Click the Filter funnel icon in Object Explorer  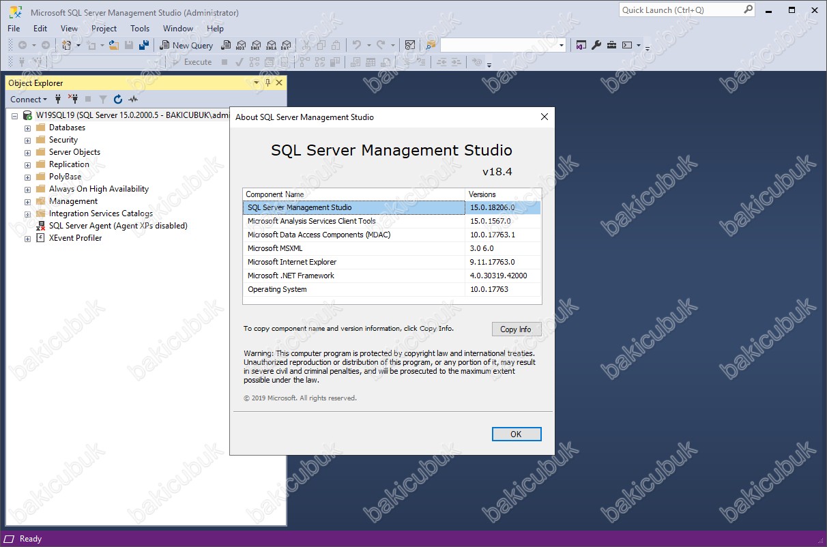click(x=103, y=99)
